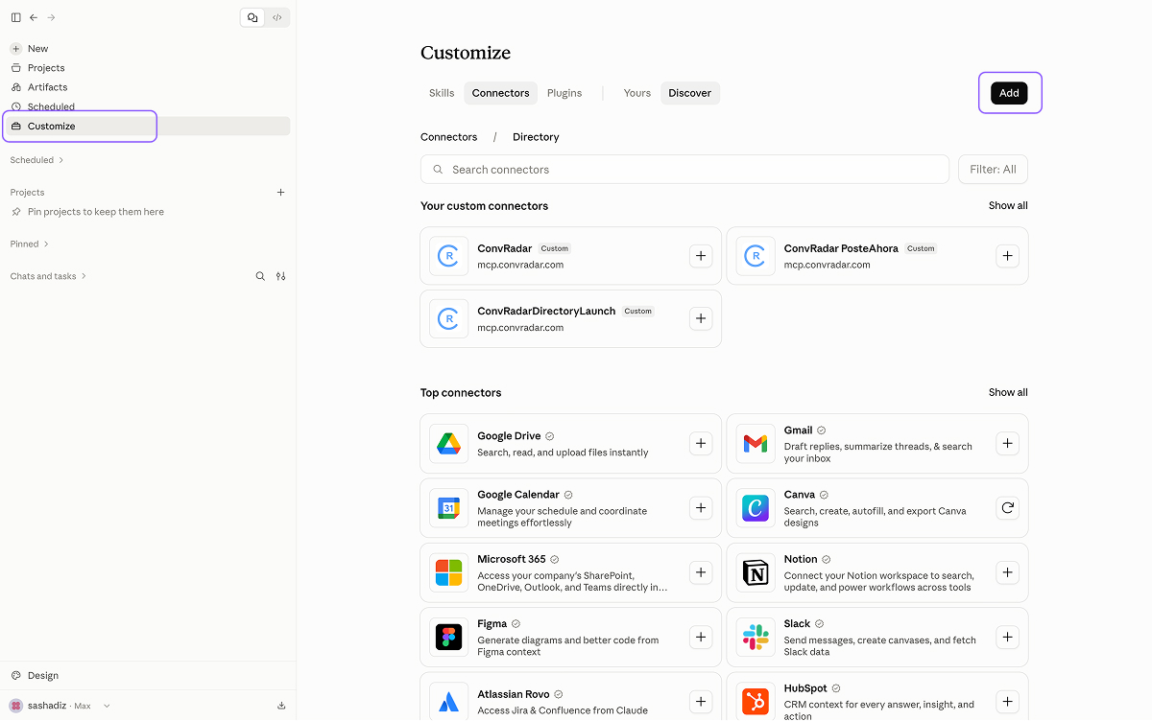The width and height of the screenshot is (1152, 721).
Task: Add Microsoft 365 connector
Action: click(x=701, y=572)
